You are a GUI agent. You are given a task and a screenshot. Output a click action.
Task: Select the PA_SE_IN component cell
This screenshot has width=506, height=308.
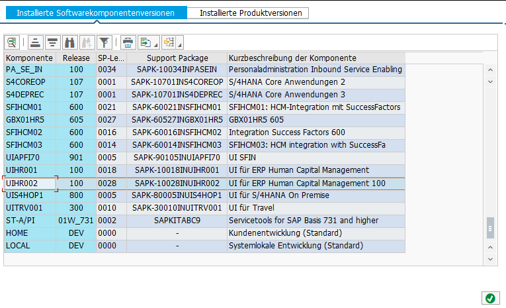(x=30, y=70)
